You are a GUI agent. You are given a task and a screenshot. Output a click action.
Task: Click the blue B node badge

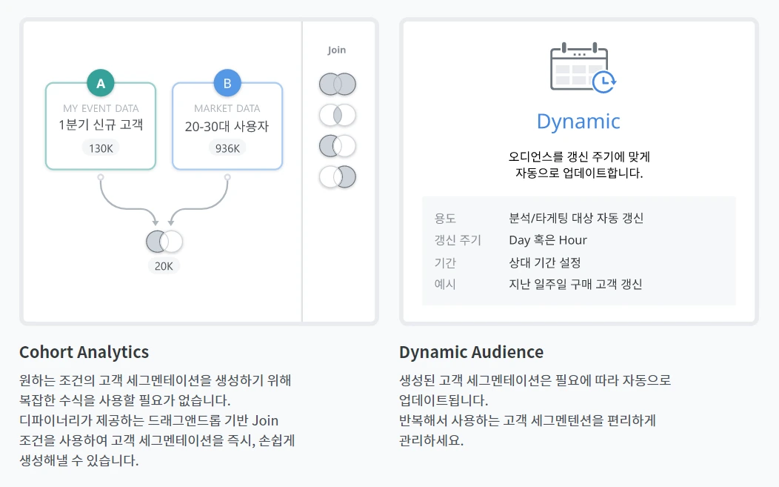(x=227, y=83)
